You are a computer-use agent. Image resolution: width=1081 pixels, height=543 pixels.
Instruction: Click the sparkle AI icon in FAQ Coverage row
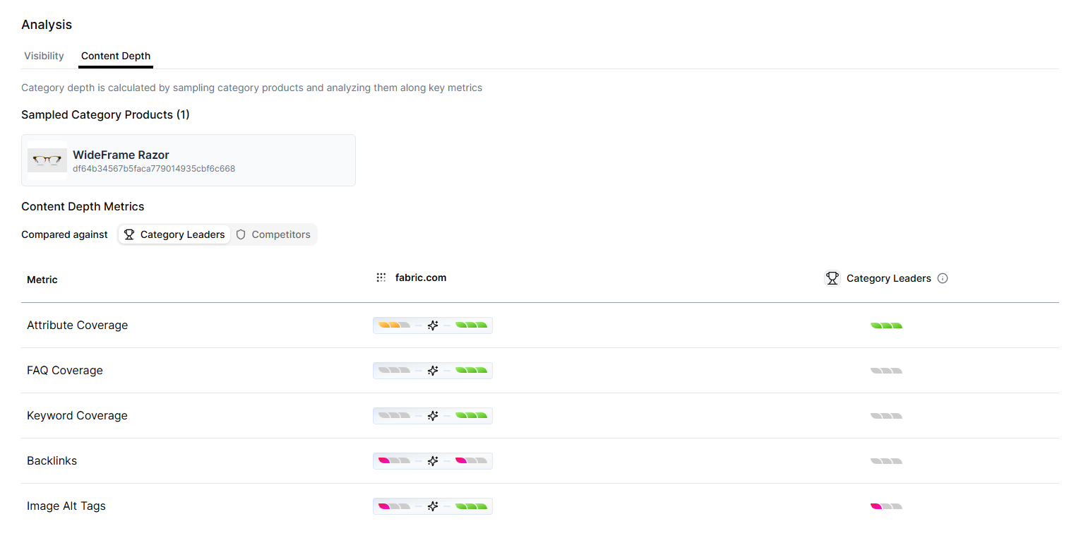(433, 370)
